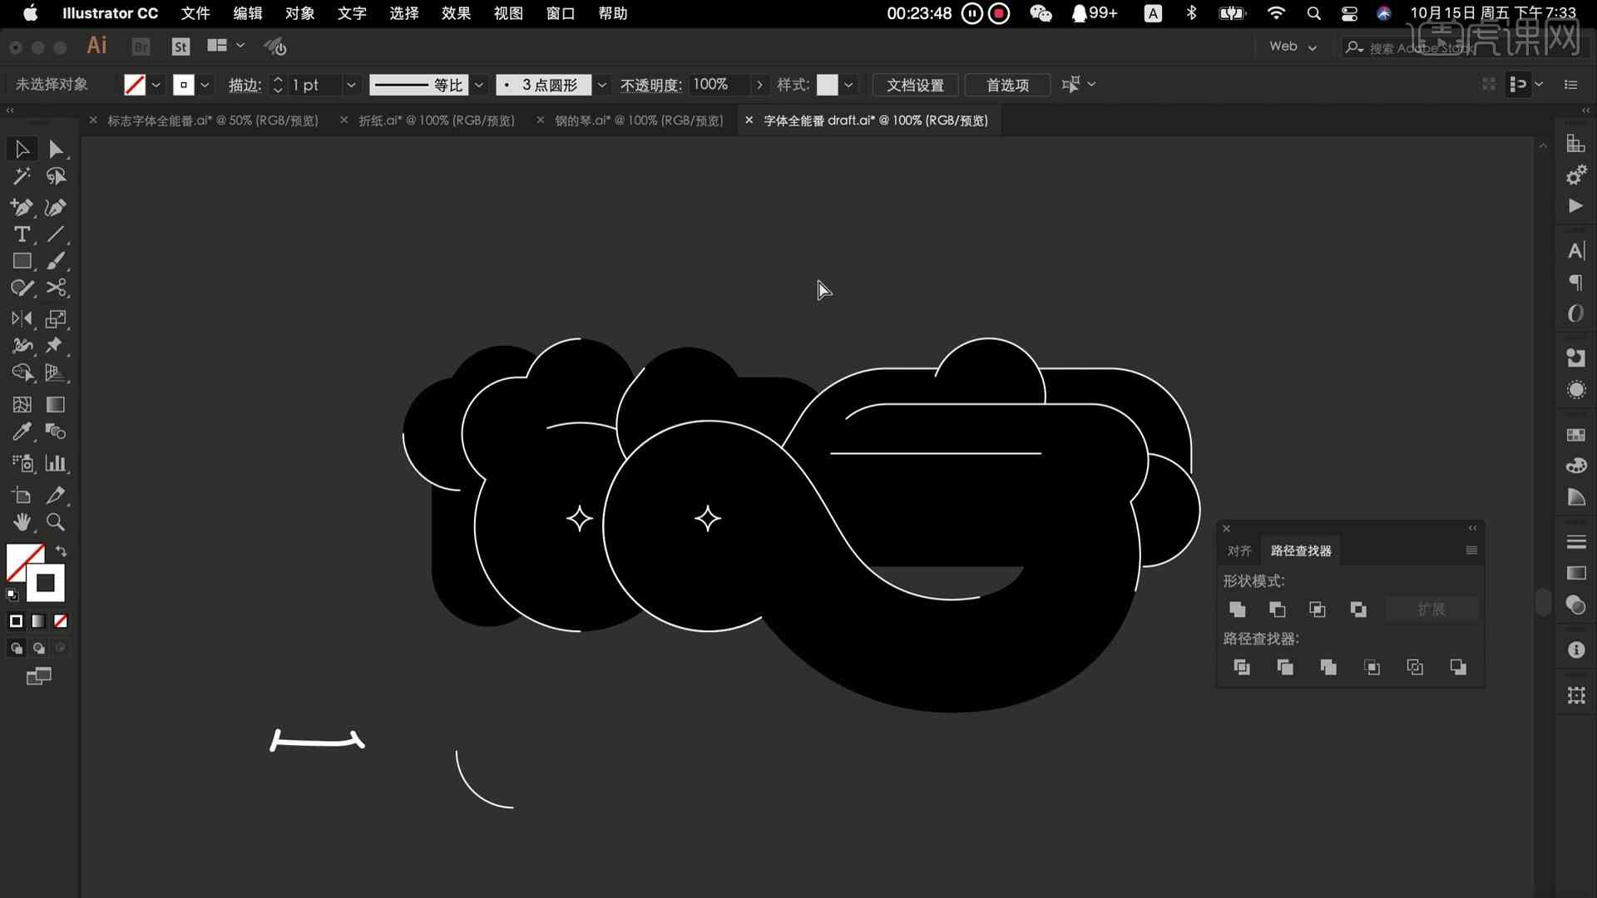Click the 文档设置 button
This screenshot has width=1597, height=898.
coord(915,85)
